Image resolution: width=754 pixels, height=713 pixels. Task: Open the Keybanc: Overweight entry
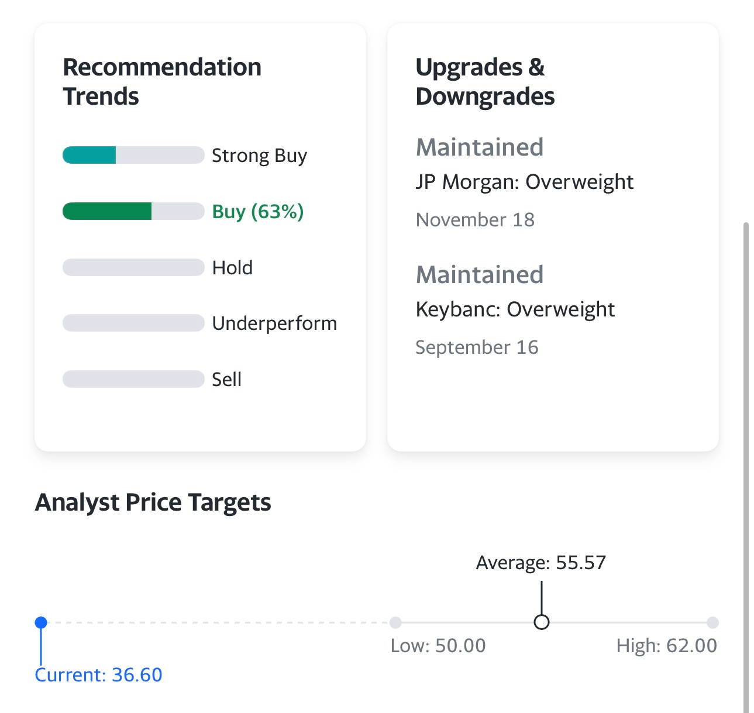tap(515, 309)
